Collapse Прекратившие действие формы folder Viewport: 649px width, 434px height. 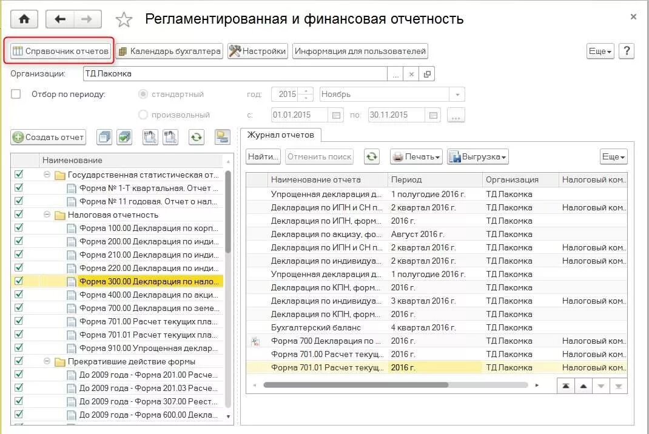tap(47, 361)
